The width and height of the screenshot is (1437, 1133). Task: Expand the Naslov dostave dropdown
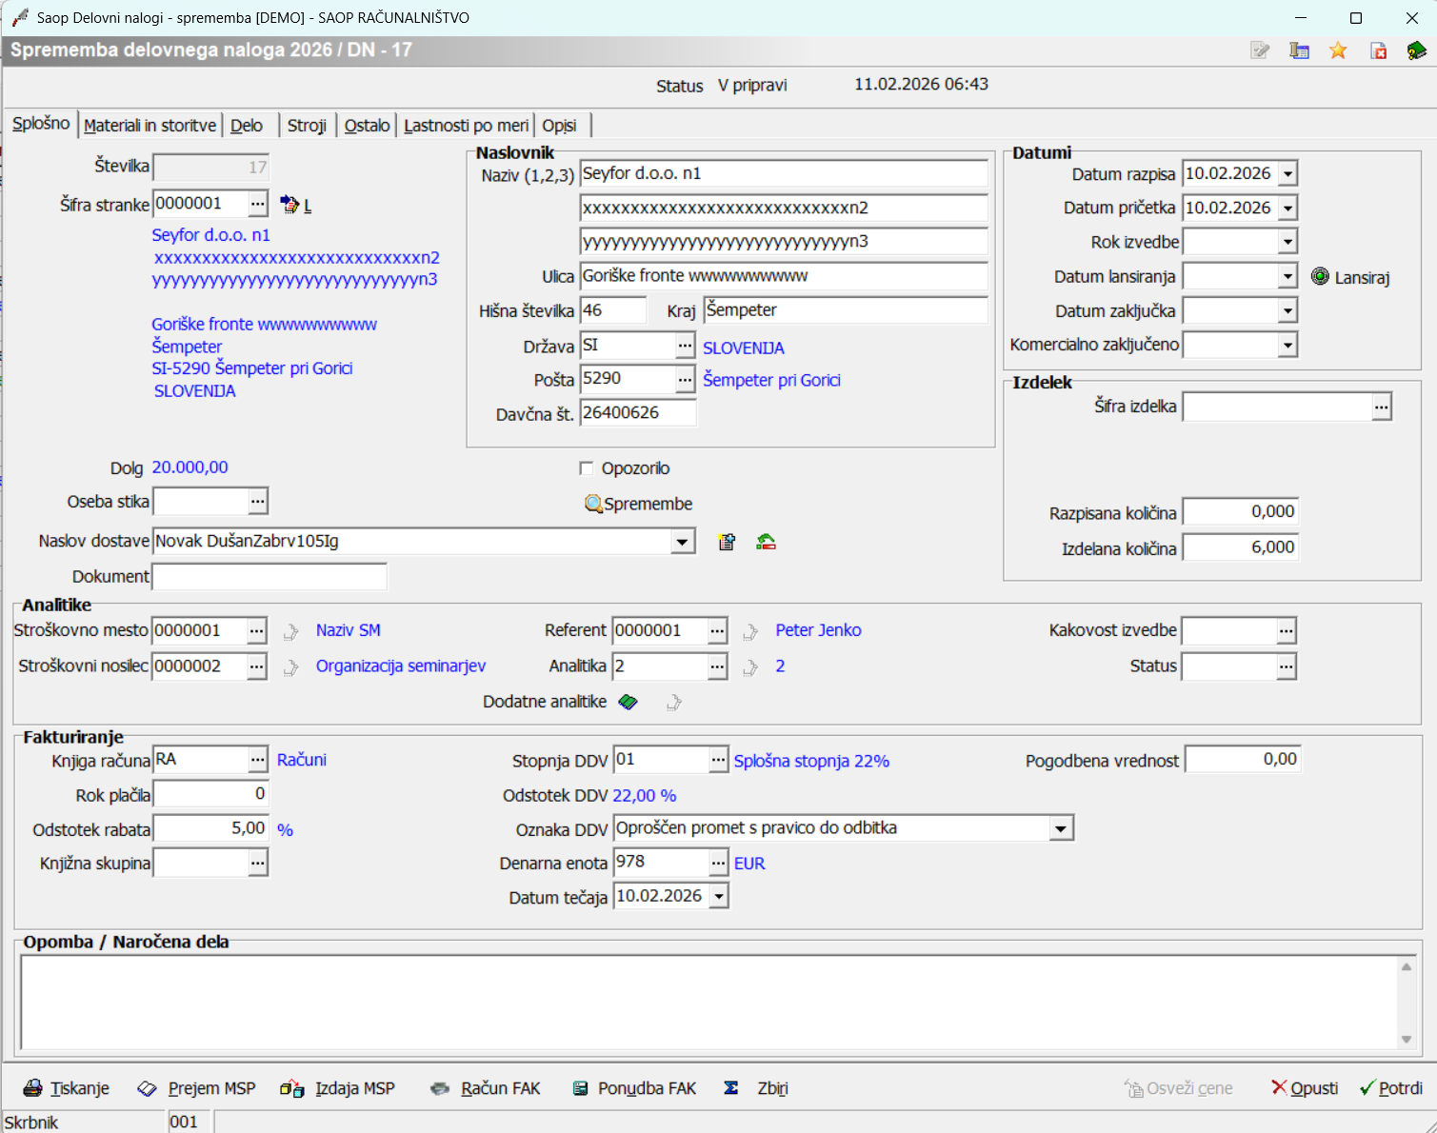click(x=682, y=542)
